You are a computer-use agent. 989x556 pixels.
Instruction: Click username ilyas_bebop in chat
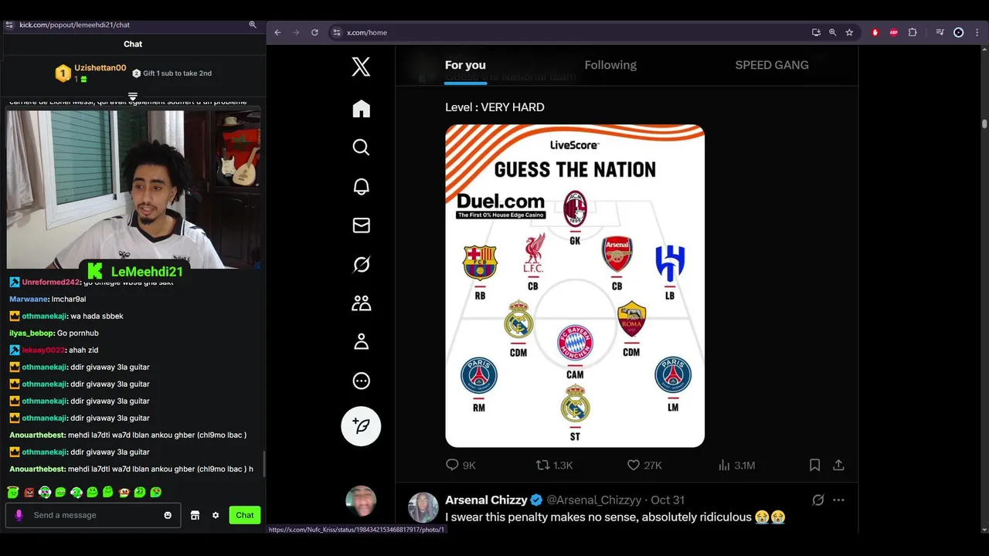31,333
